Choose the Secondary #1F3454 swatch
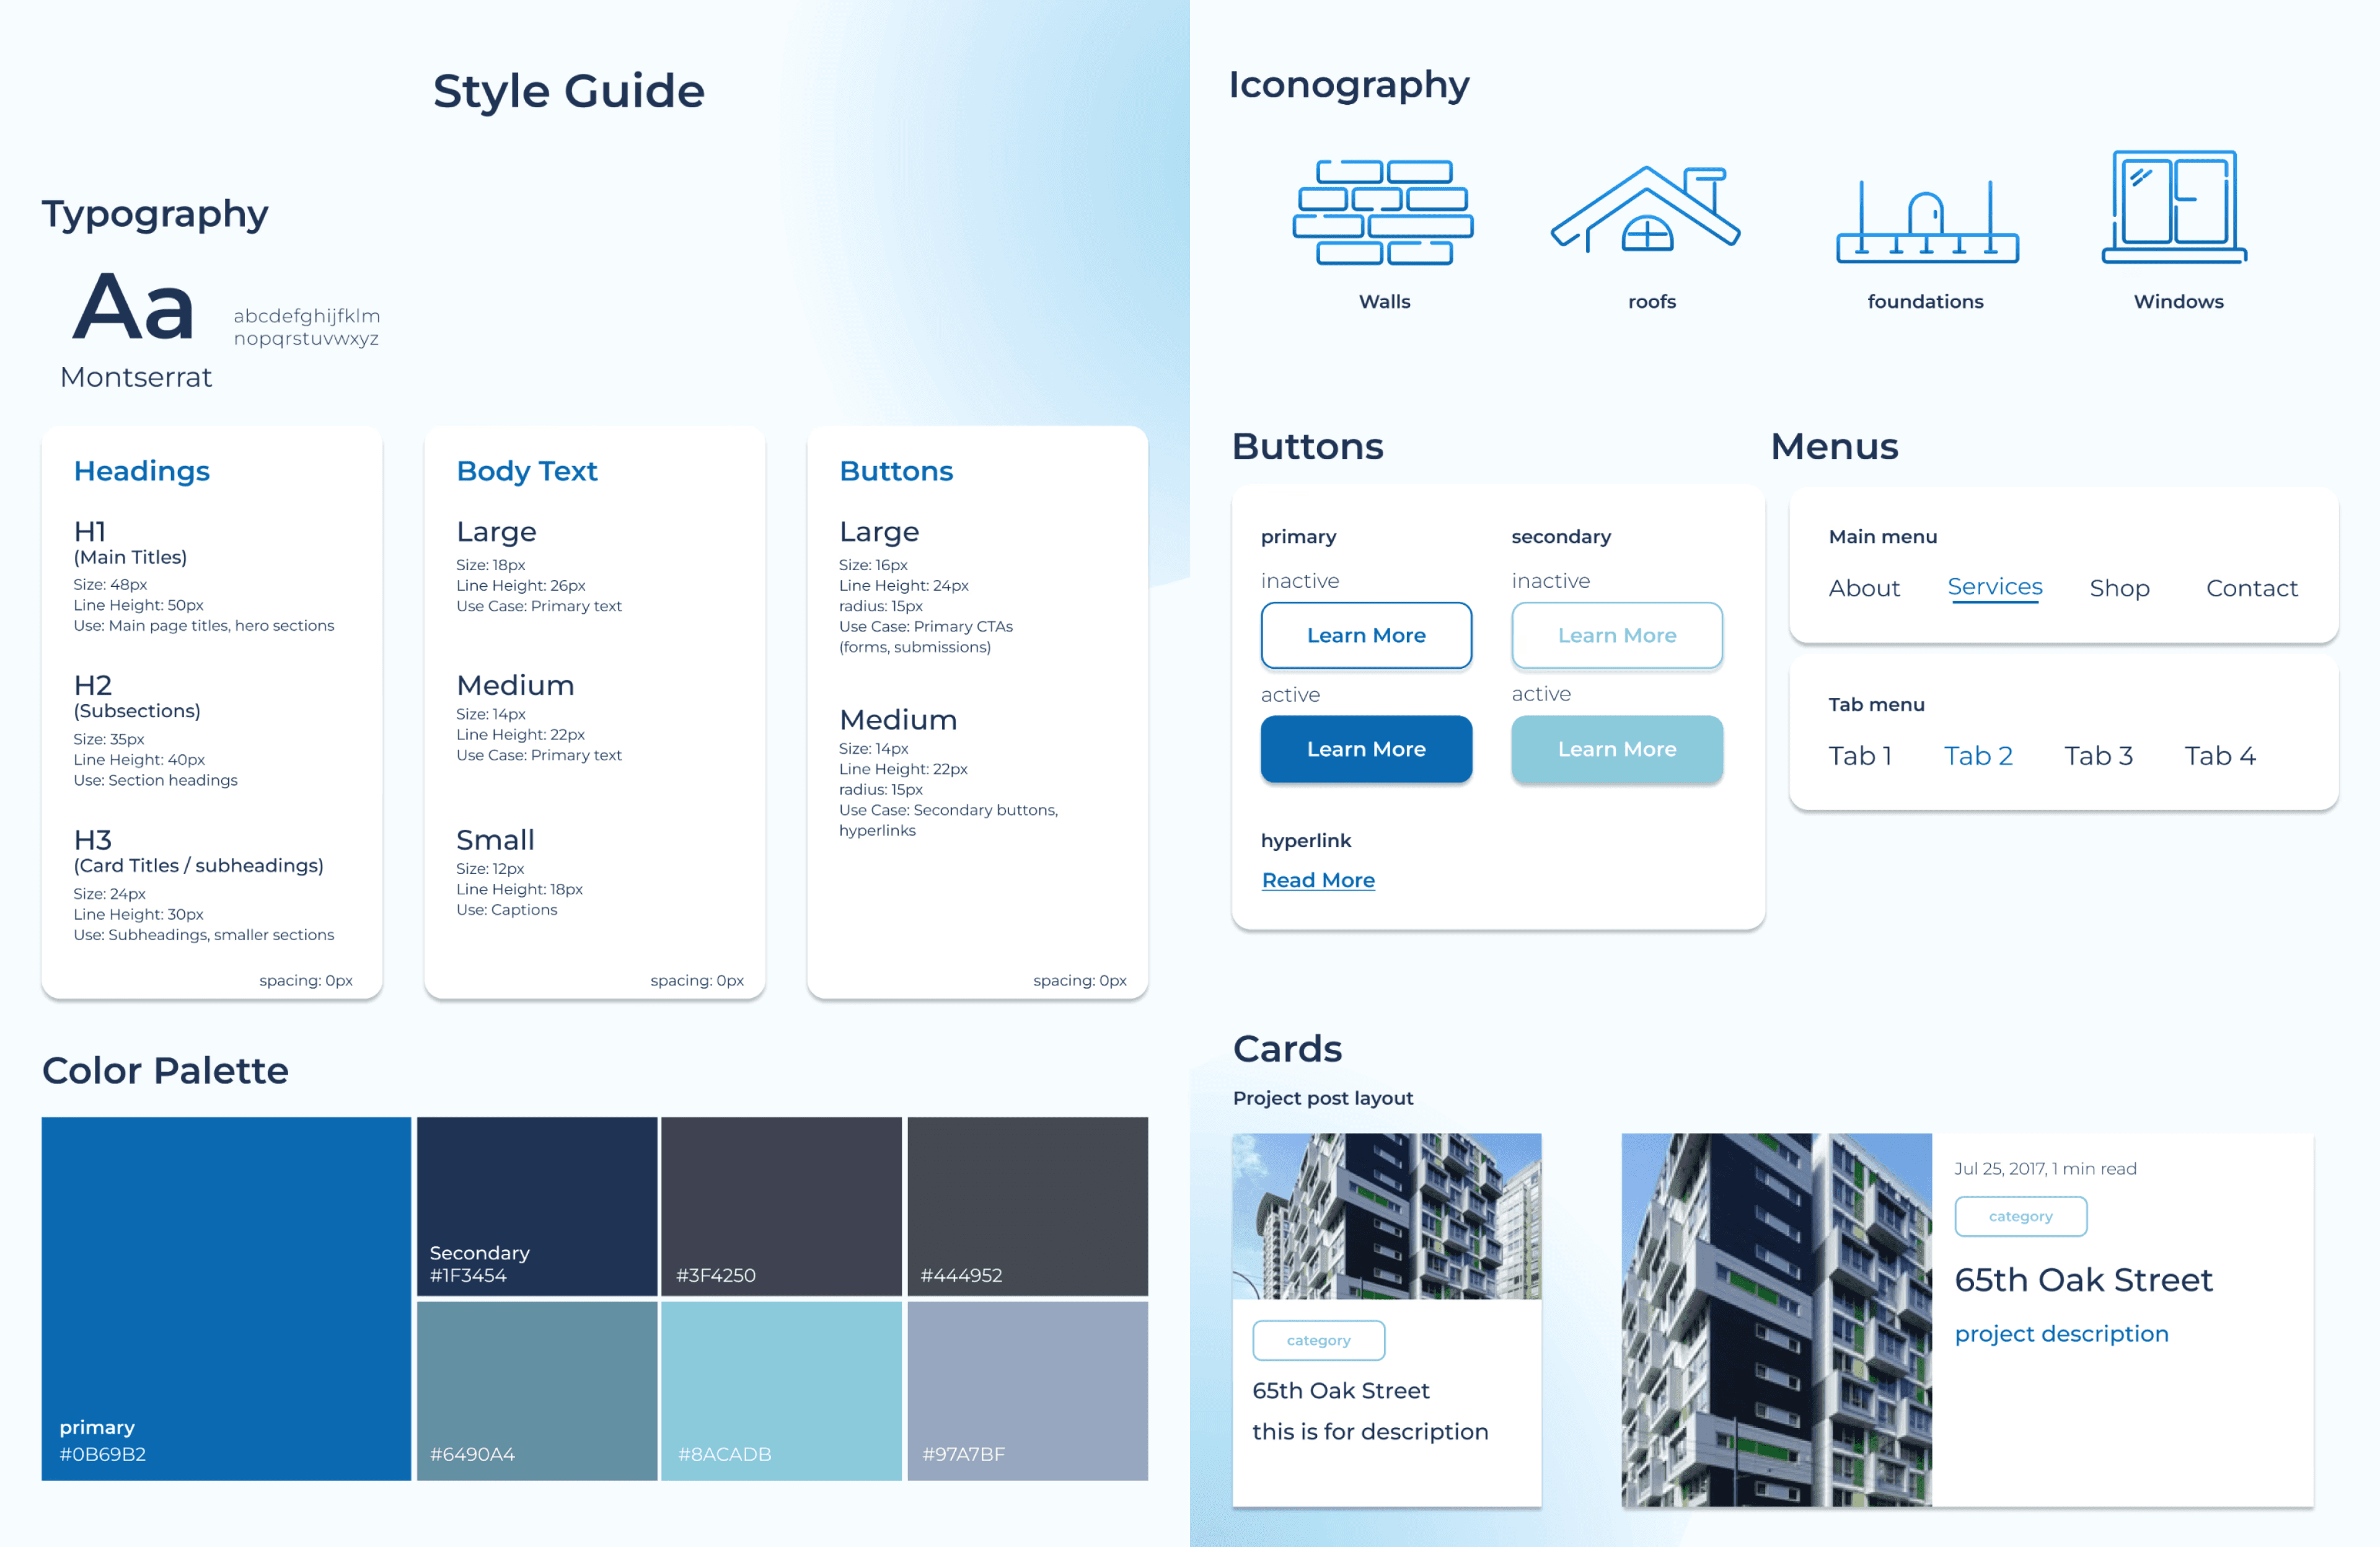The image size is (2380, 1547). pos(537,1205)
